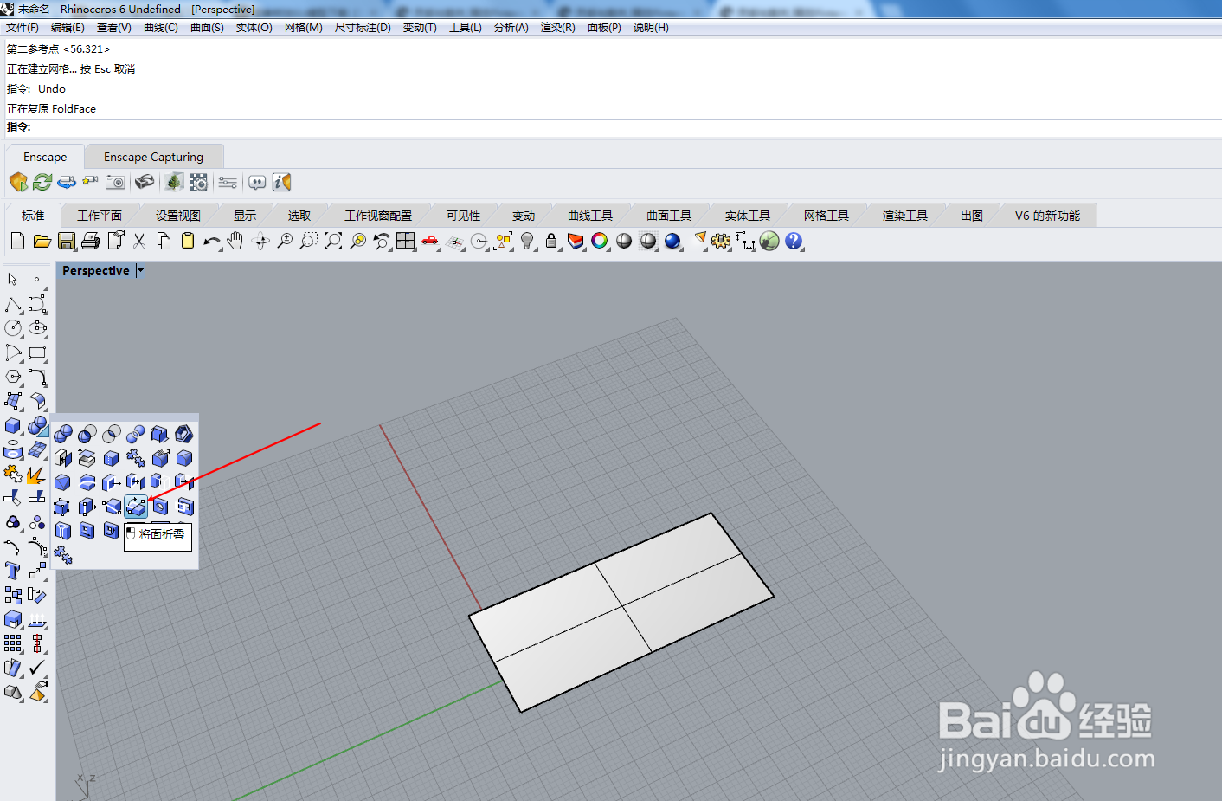Click the red car icon in toolbar

(x=430, y=241)
